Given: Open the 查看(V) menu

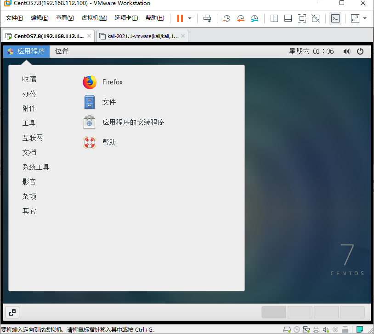Looking at the screenshot, I should point(65,18).
